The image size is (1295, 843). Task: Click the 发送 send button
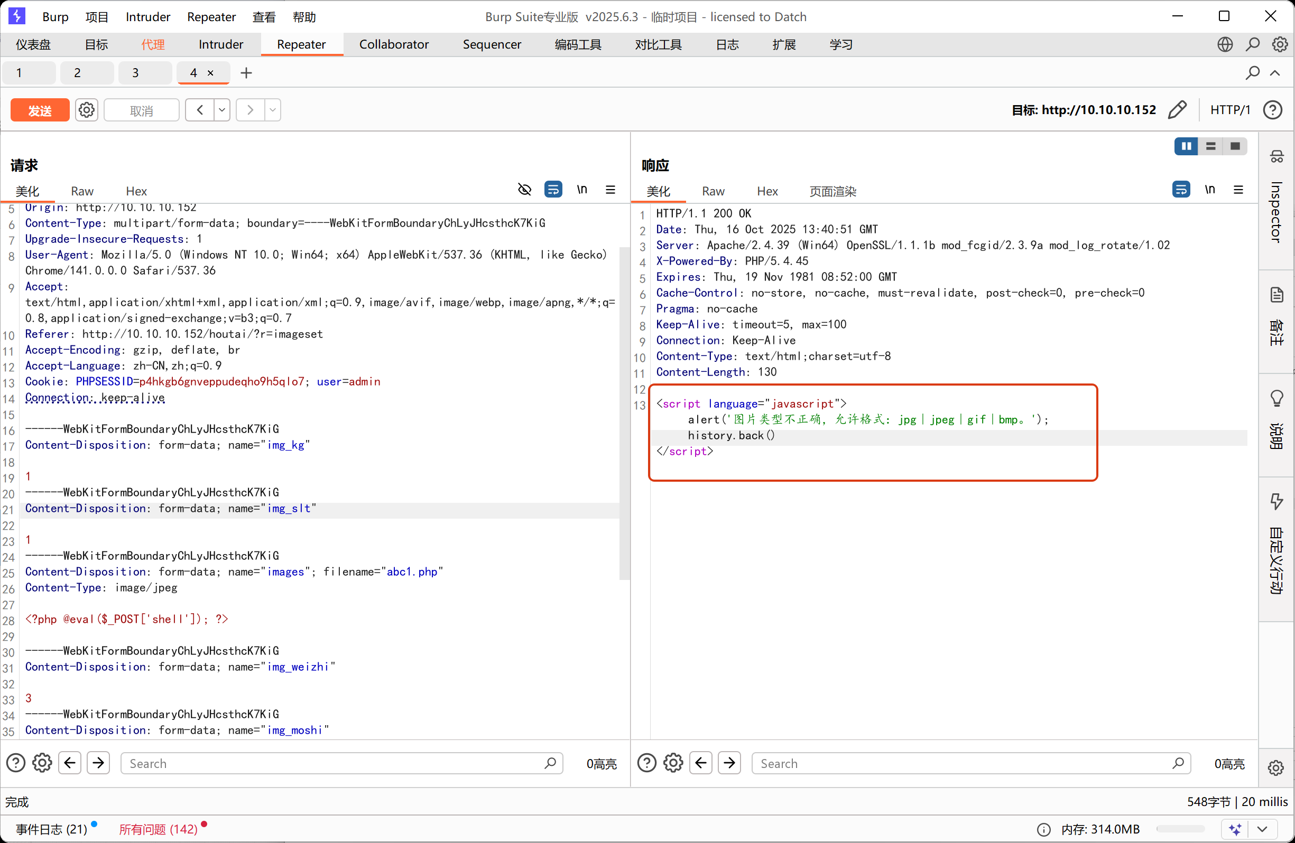tap(40, 110)
